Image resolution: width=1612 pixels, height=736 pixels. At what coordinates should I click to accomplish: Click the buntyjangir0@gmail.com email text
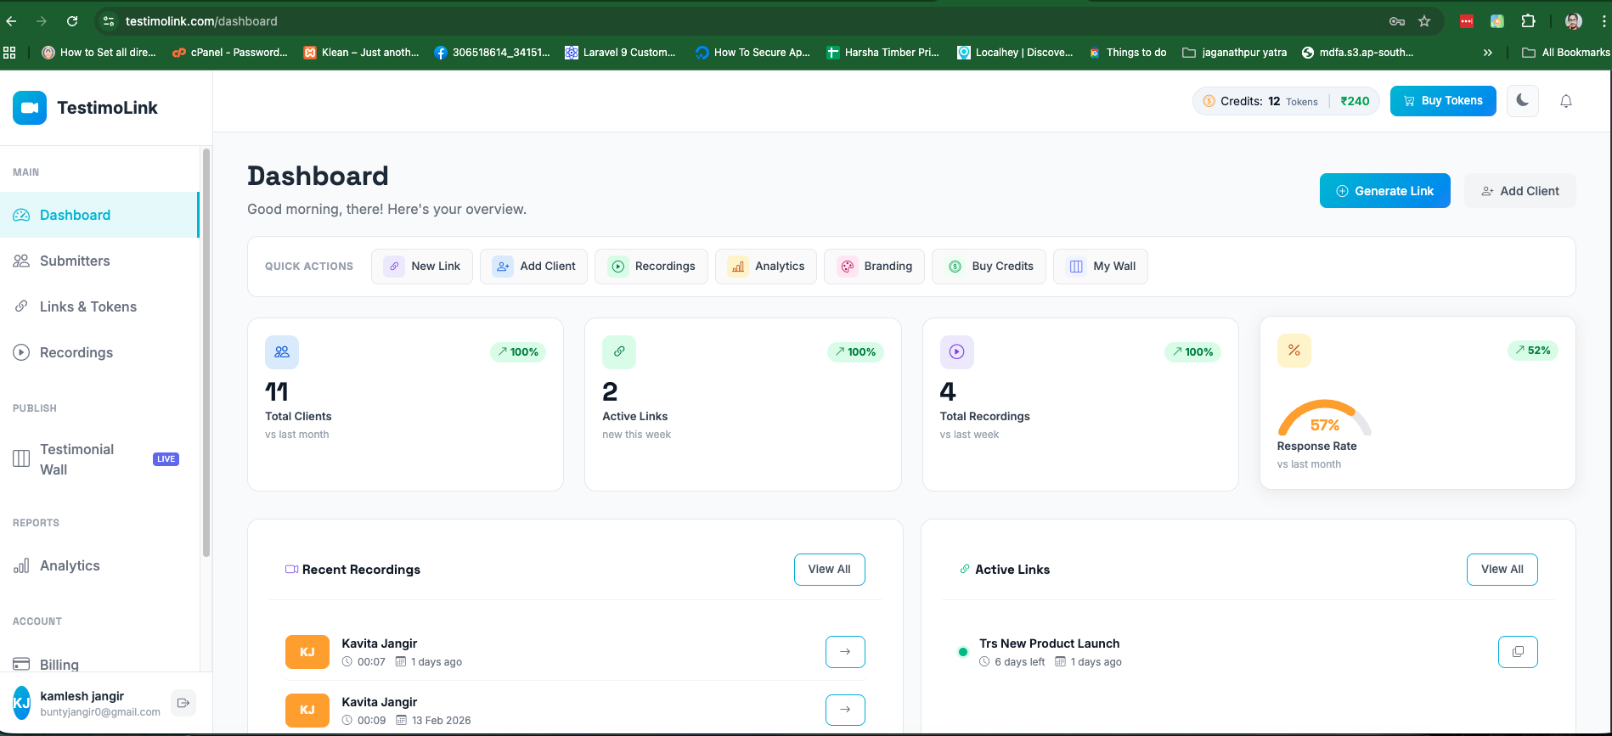tap(100, 712)
